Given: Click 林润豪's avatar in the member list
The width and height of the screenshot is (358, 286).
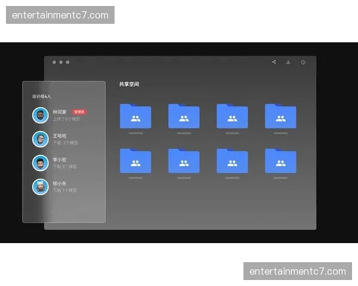Looking at the screenshot, I should (x=41, y=115).
